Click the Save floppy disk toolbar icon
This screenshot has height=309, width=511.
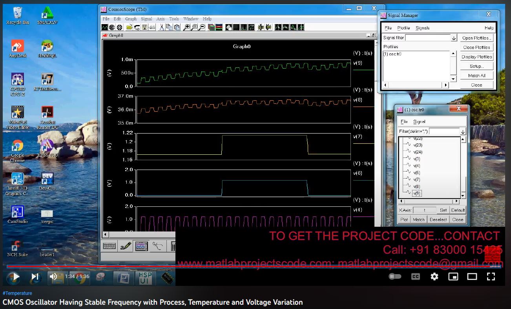(x=144, y=27)
